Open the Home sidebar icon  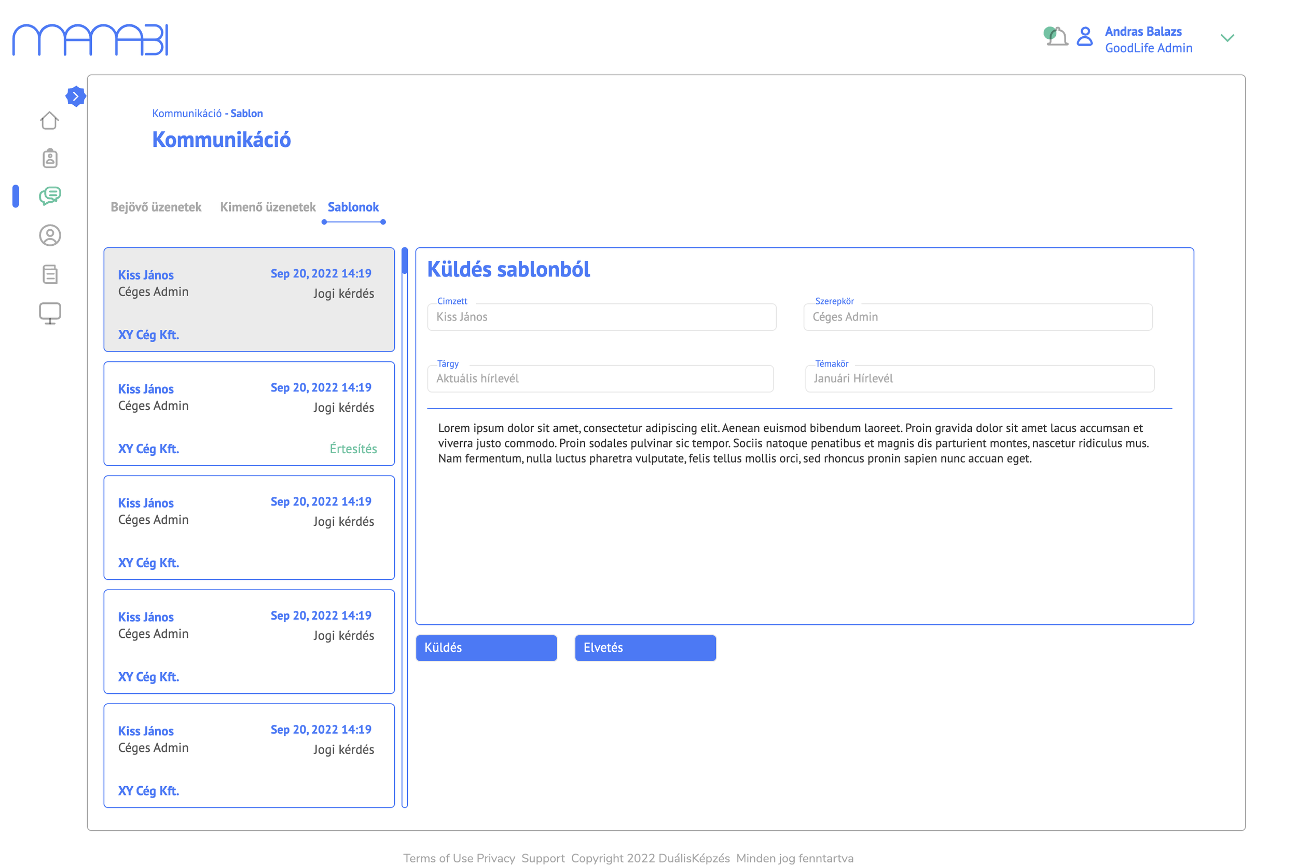(x=49, y=120)
